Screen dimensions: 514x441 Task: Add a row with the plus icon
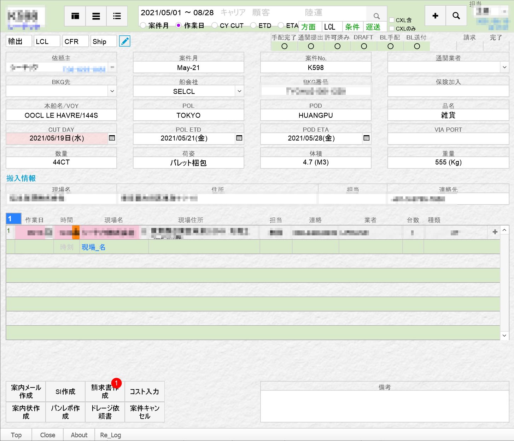(x=495, y=232)
